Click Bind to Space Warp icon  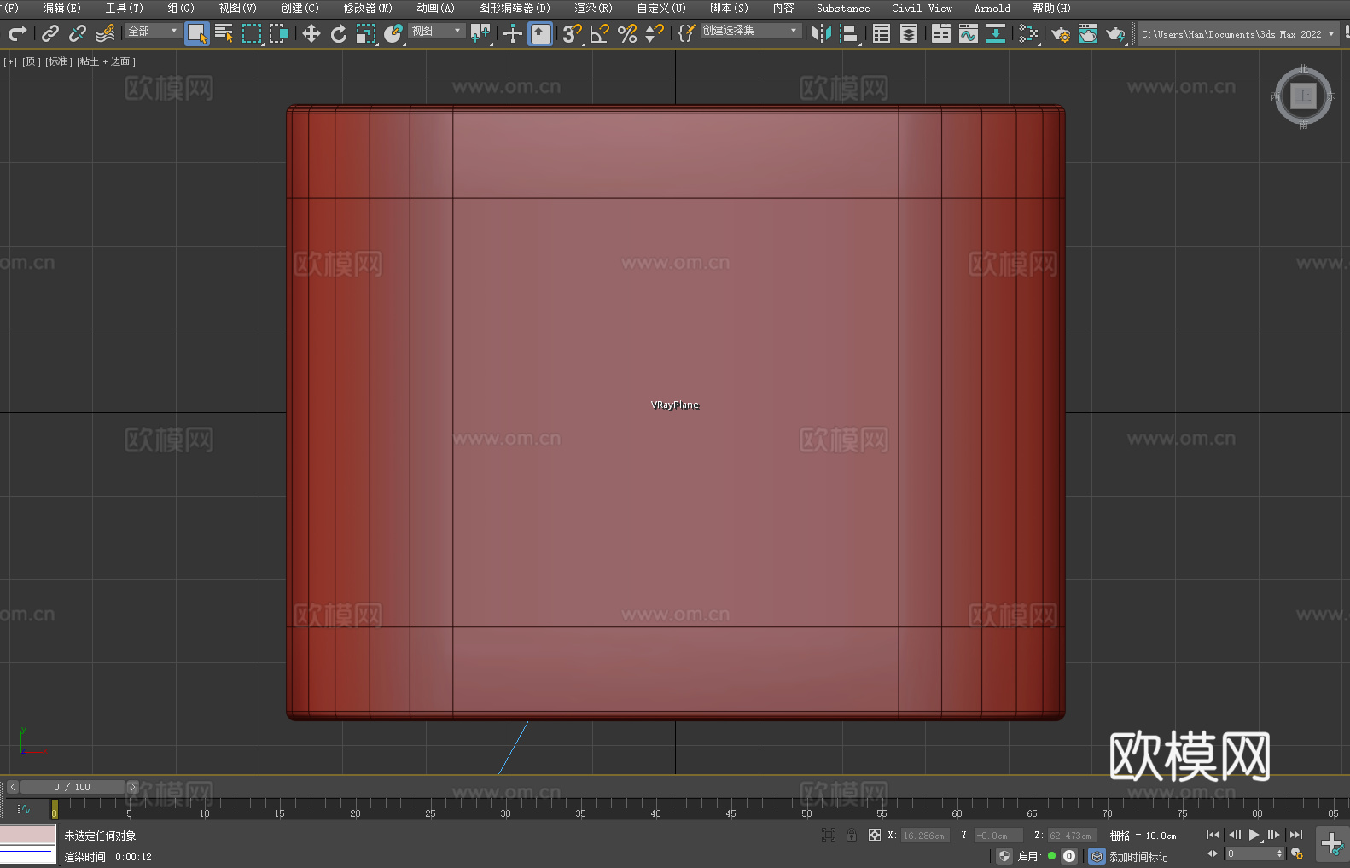105,33
